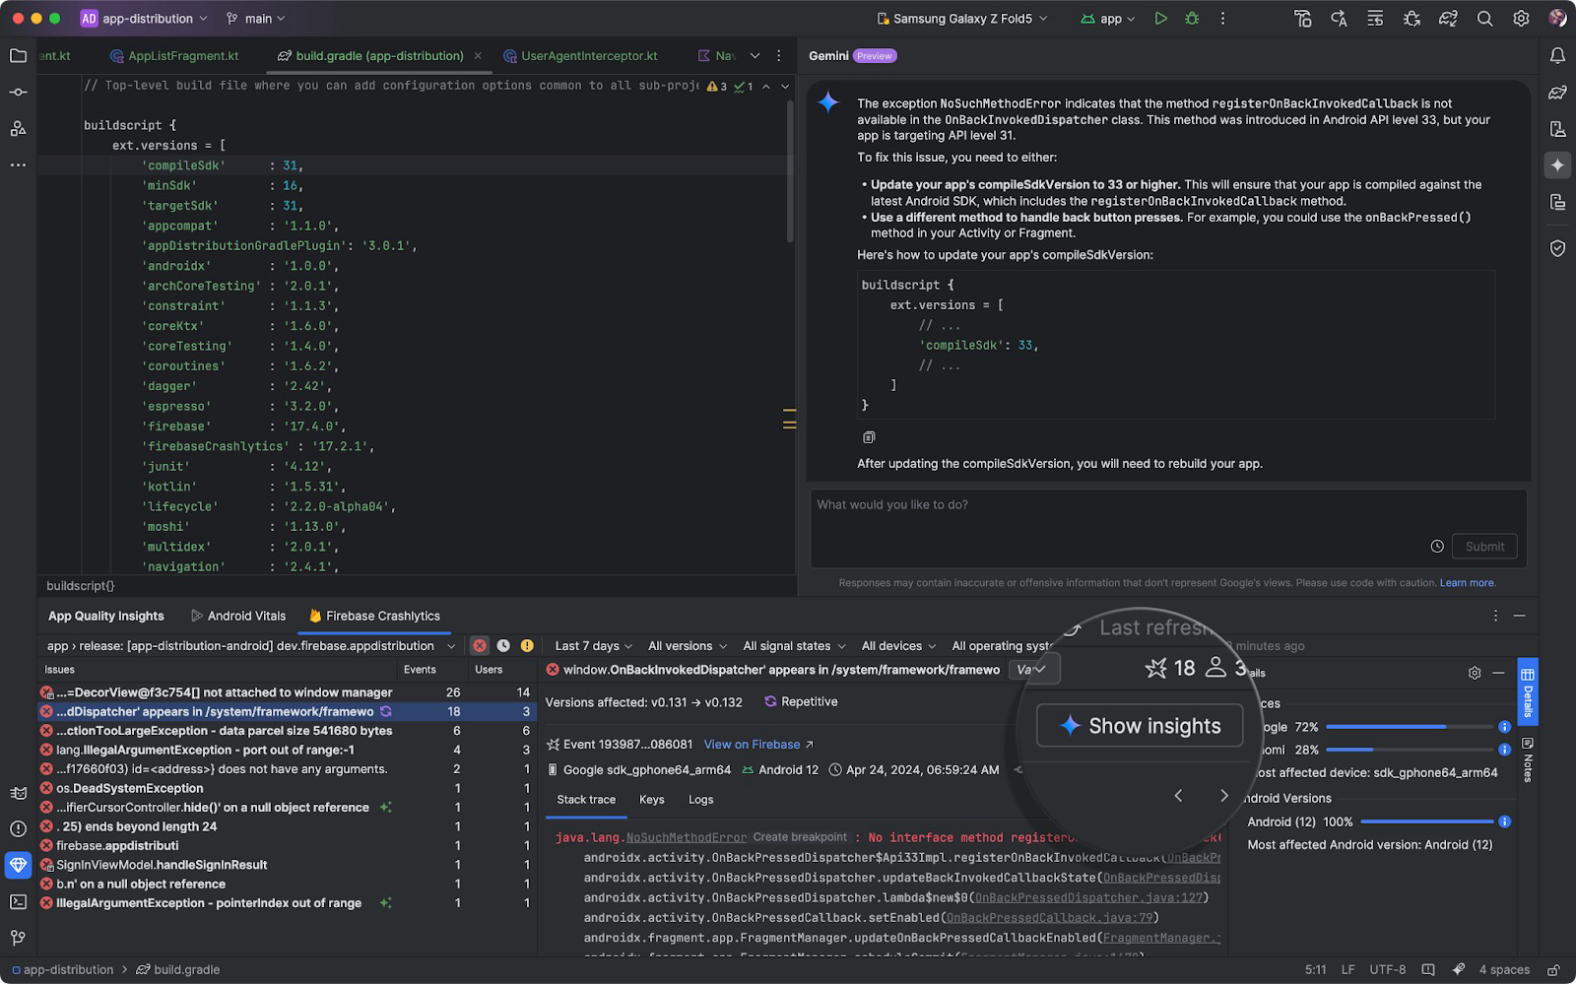Open the Commit tool window icon
The width and height of the screenshot is (1576, 984).
pos(18,92)
